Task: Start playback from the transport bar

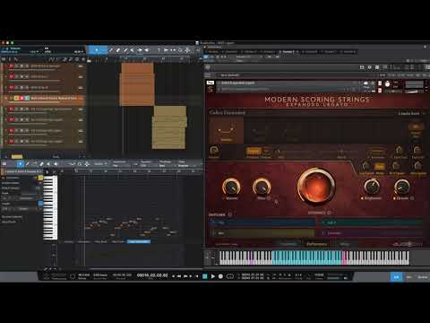Action: (x=213, y=276)
